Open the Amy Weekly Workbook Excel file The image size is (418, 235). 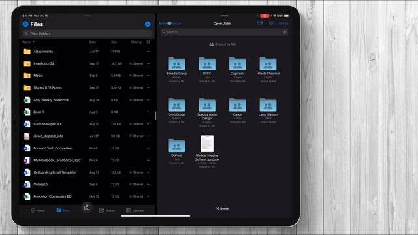point(51,100)
